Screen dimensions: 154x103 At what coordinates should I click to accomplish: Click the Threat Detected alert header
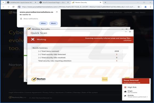[x=136, y=81]
